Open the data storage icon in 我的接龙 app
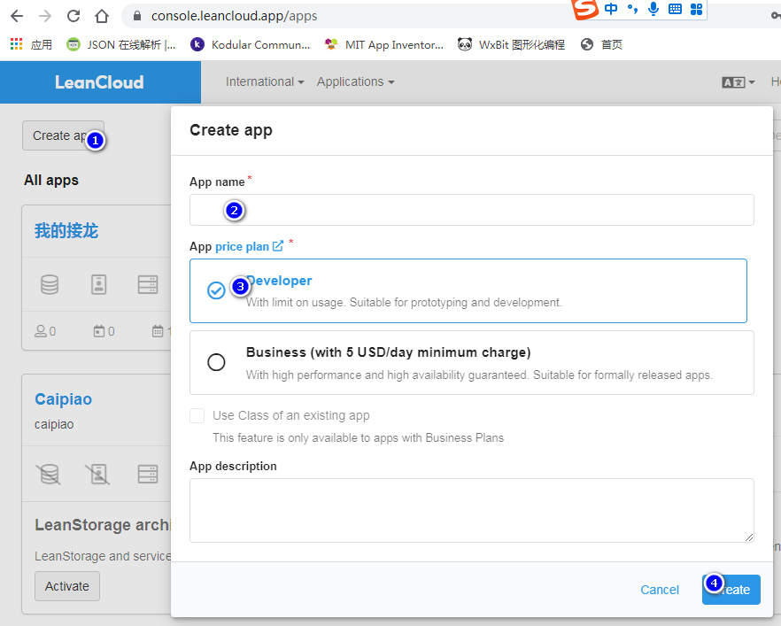 pos(50,284)
